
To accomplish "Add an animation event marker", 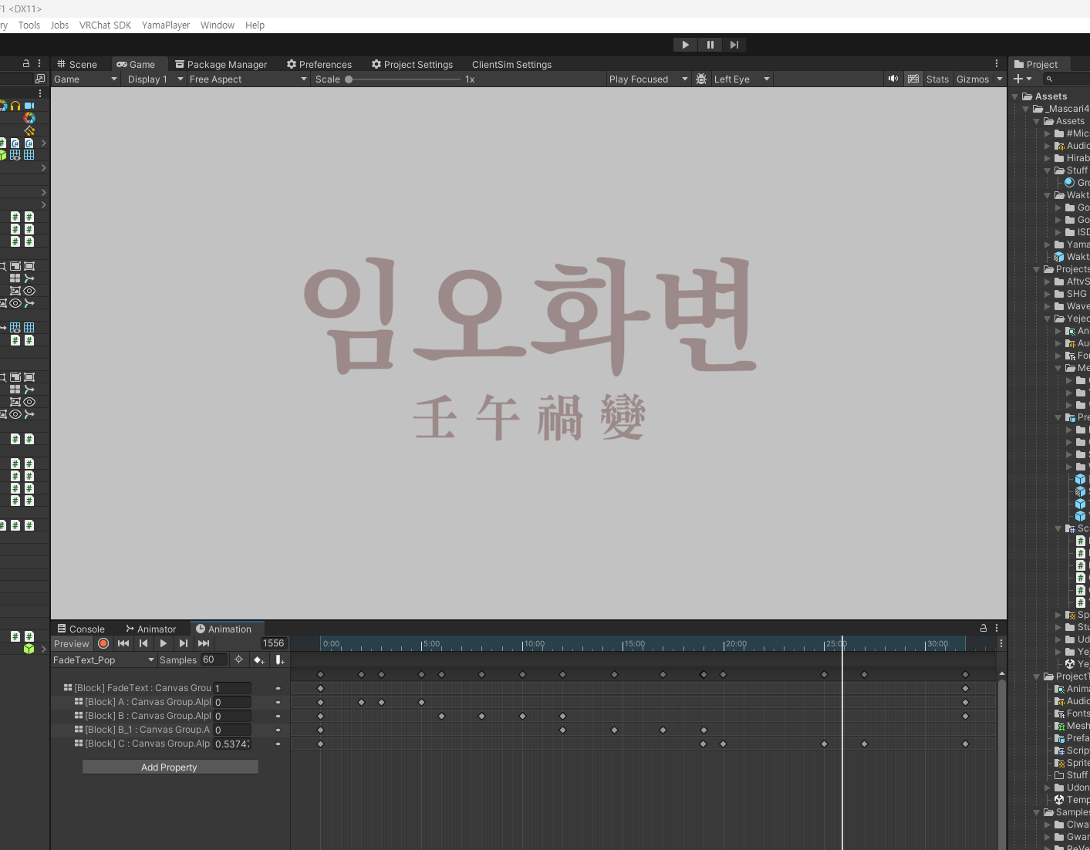I will click(x=279, y=660).
